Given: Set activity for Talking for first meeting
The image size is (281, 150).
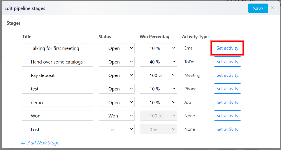Looking at the screenshot, I should [227, 48].
